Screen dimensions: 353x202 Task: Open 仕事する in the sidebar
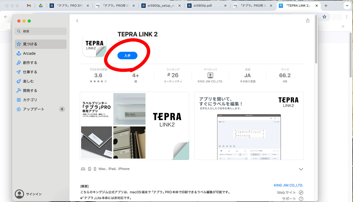[x=41, y=72]
